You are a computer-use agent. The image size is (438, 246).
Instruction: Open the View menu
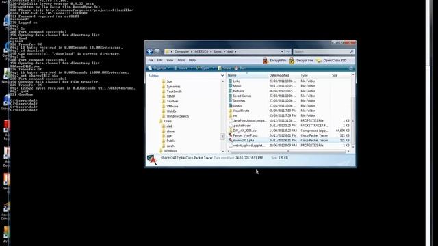[x=170, y=60]
